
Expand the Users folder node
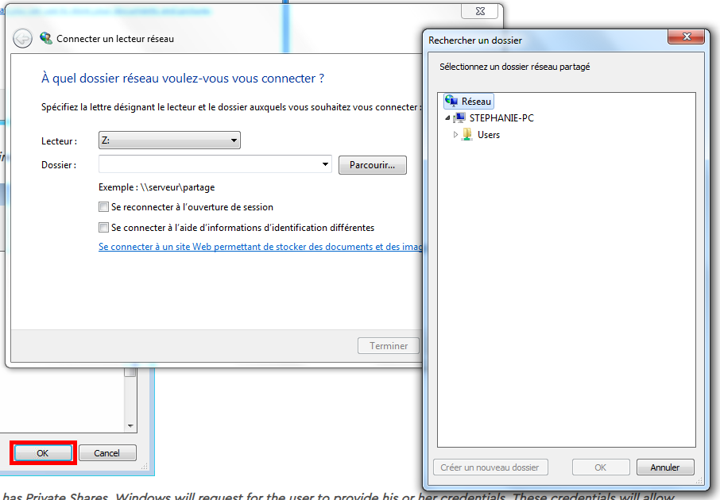[x=455, y=135]
